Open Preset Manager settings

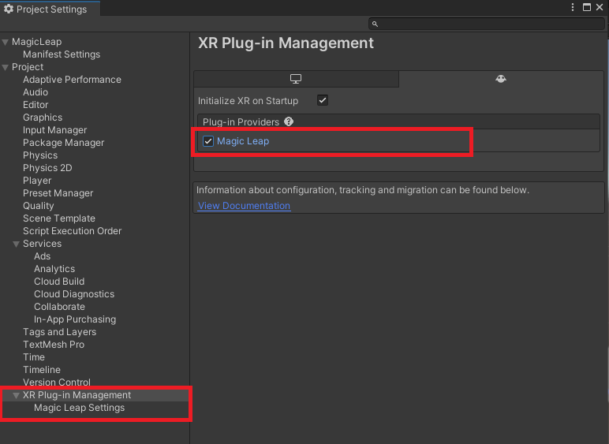tap(58, 193)
